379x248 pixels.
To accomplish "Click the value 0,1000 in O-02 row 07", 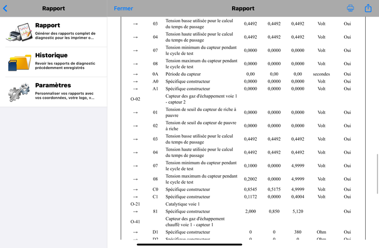I will (x=250, y=166).
